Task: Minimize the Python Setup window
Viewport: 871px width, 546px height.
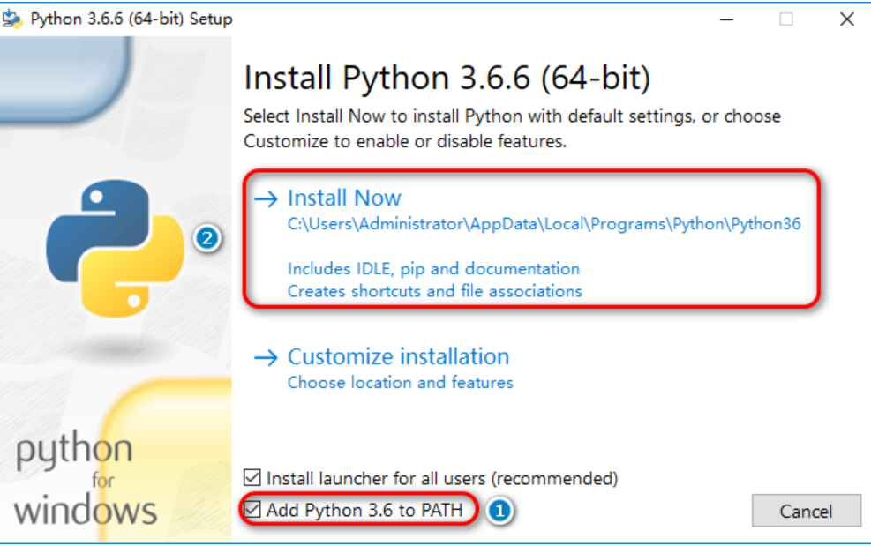Action: click(x=726, y=19)
